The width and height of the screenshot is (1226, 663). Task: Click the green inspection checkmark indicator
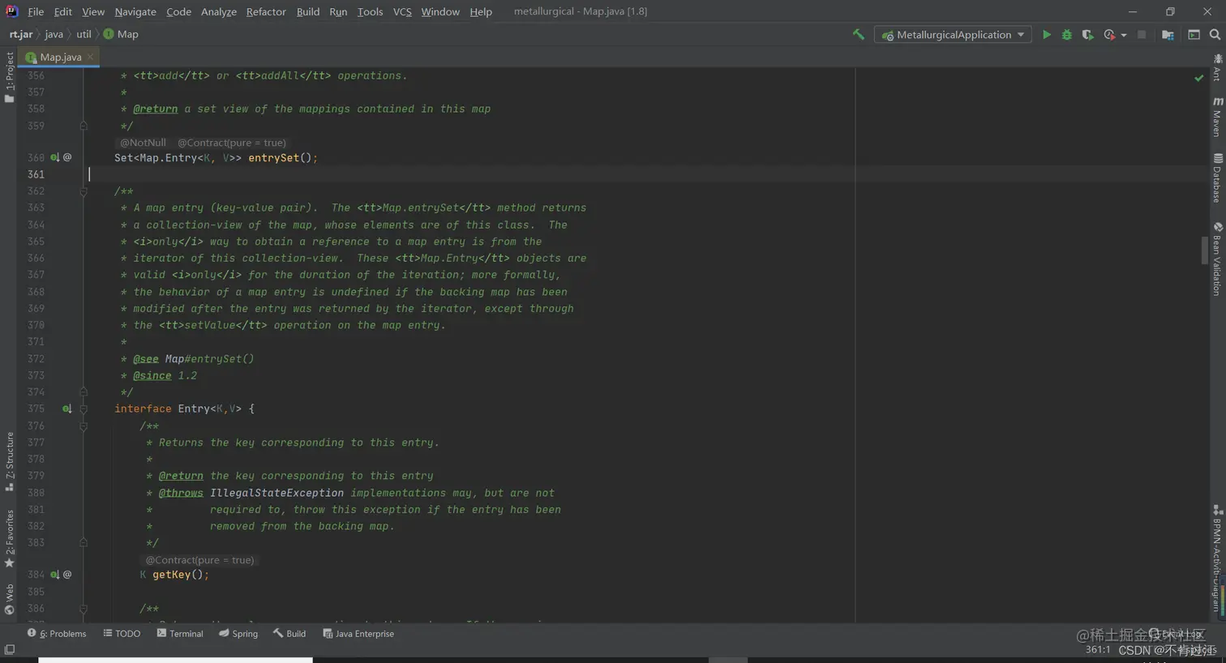[1198, 78]
